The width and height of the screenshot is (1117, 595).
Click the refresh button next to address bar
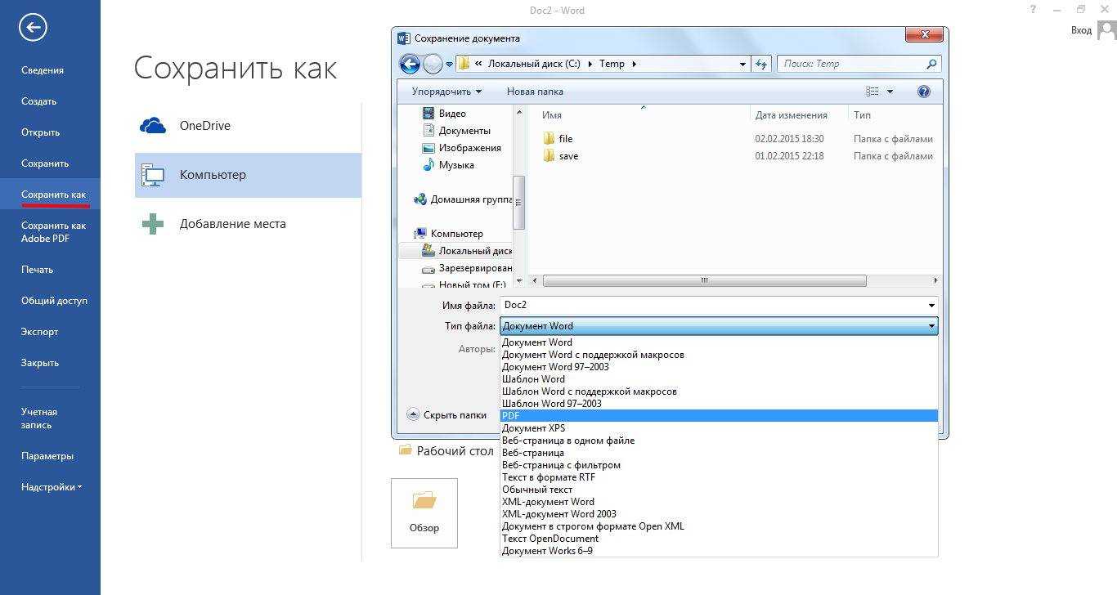tap(762, 64)
